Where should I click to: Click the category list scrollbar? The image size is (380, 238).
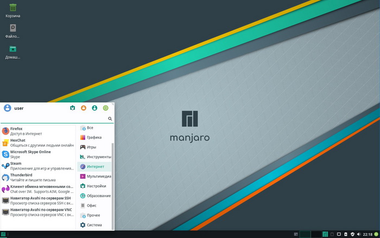pos(112,186)
